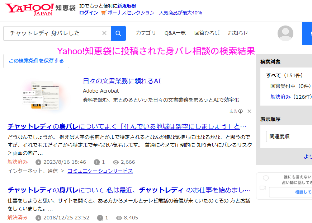Clear the search field with the X

click(104, 33)
